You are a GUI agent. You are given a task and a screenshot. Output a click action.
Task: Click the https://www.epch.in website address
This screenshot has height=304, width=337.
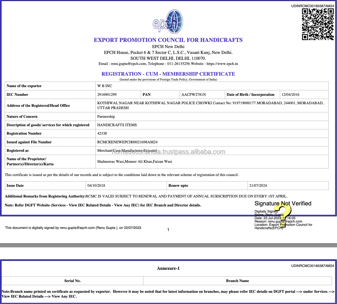tap(222, 64)
